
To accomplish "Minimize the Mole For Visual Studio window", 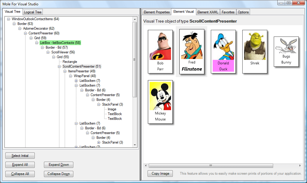I will pyautogui.click(x=281, y=3).
